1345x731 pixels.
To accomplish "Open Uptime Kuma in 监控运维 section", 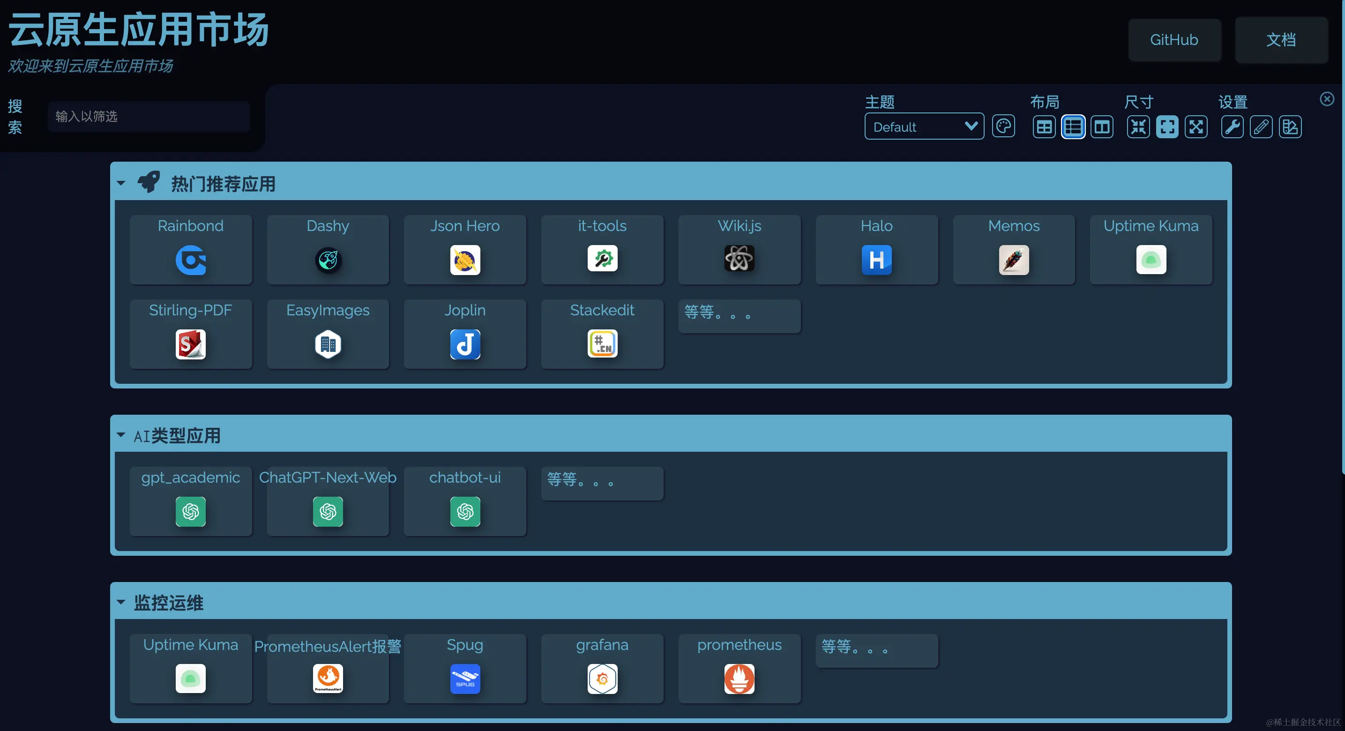I will coord(191,668).
